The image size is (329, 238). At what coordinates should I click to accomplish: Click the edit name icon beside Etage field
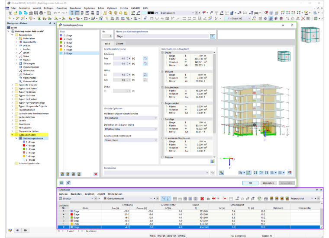tap(213, 36)
